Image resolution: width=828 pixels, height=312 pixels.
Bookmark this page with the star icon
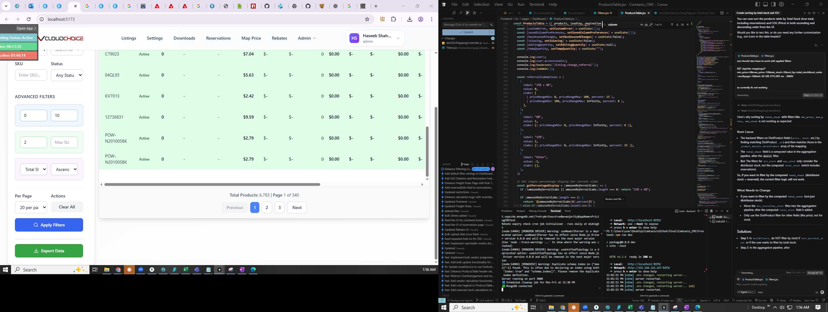[x=367, y=19]
